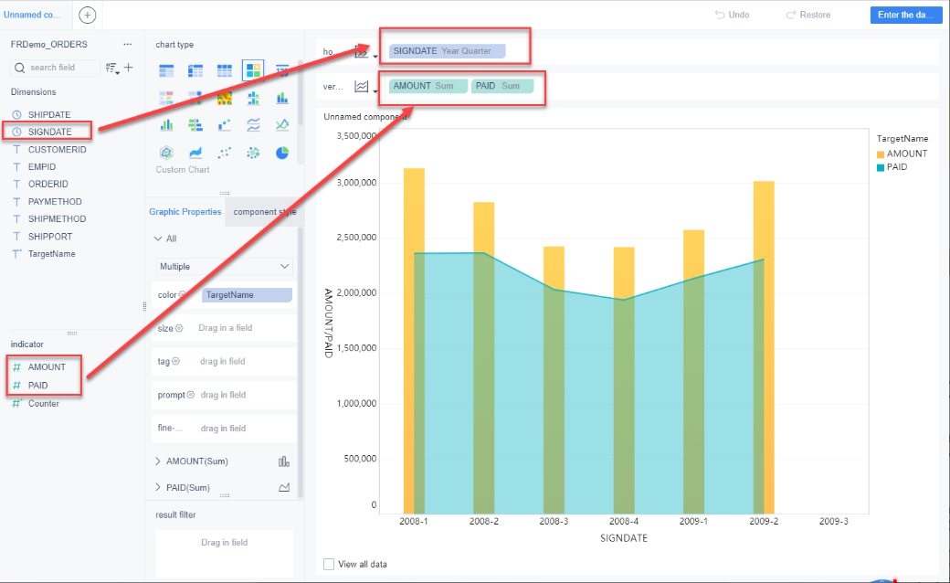Select the multi-series column chart type
Image resolution: width=950 pixels, height=583 pixels.
pos(166,125)
